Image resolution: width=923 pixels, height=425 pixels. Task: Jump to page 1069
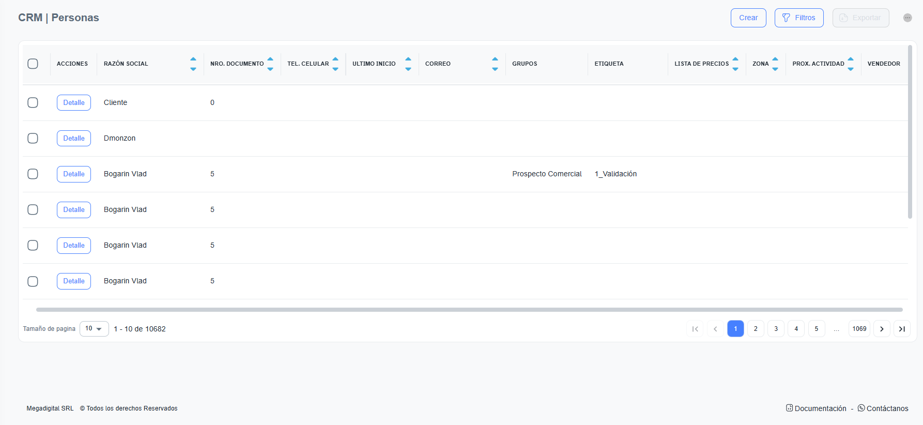click(859, 329)
